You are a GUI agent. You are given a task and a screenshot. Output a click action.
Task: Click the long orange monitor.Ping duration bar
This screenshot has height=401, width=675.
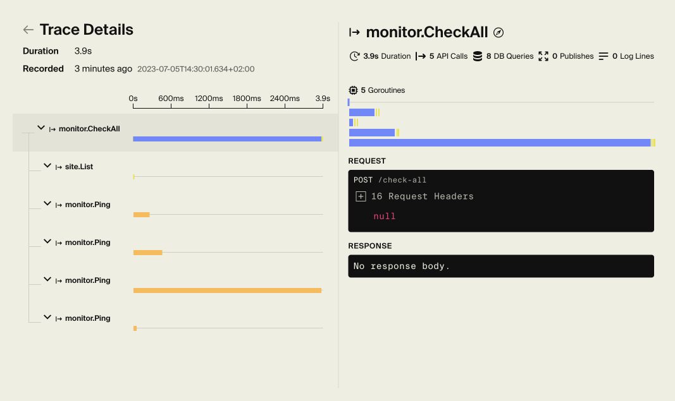click(226, 290)
